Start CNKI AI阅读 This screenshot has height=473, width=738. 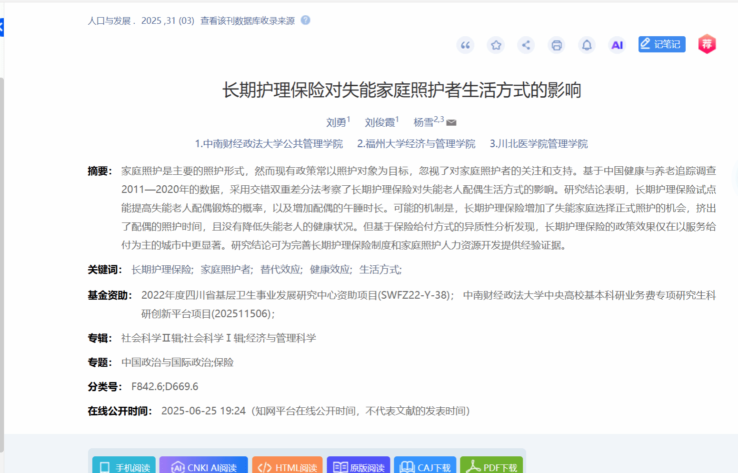(204, 467)
